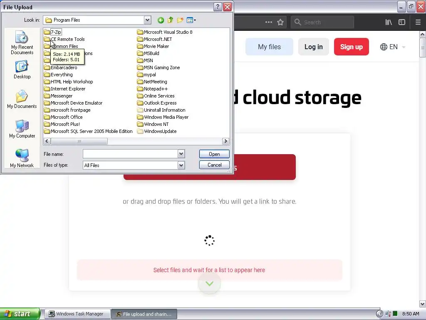Select Microsoft SQL Server 2005 Mobile Edition folder
The width and height of the screenshot is (426, 320).
tap(88, 131)
